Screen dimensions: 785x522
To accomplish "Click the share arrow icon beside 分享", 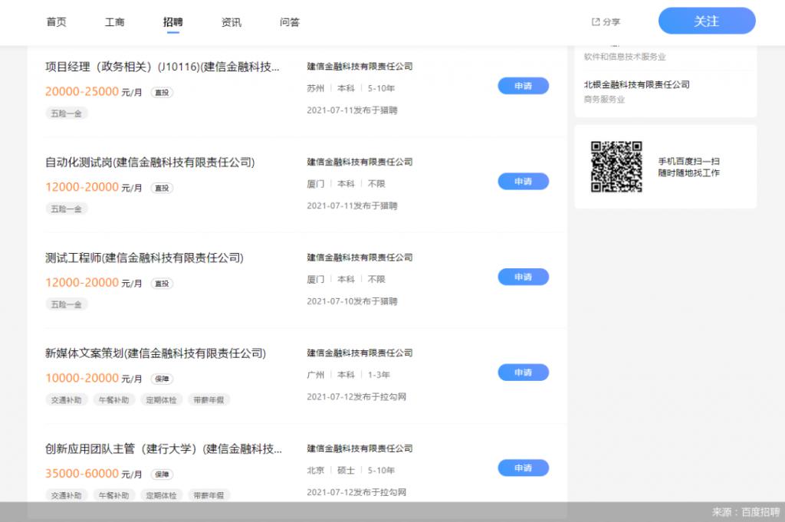I will click(x=596, y=21).
